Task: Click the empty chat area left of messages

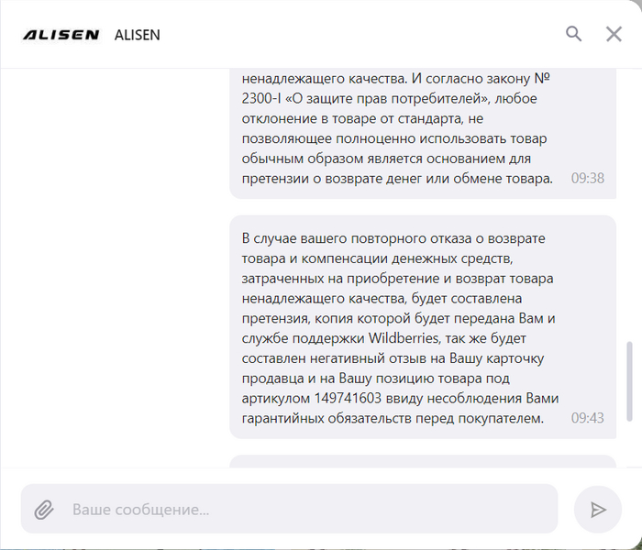Action: [x=115, y=268]
